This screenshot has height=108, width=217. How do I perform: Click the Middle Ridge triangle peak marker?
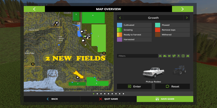tap(27, 51)
